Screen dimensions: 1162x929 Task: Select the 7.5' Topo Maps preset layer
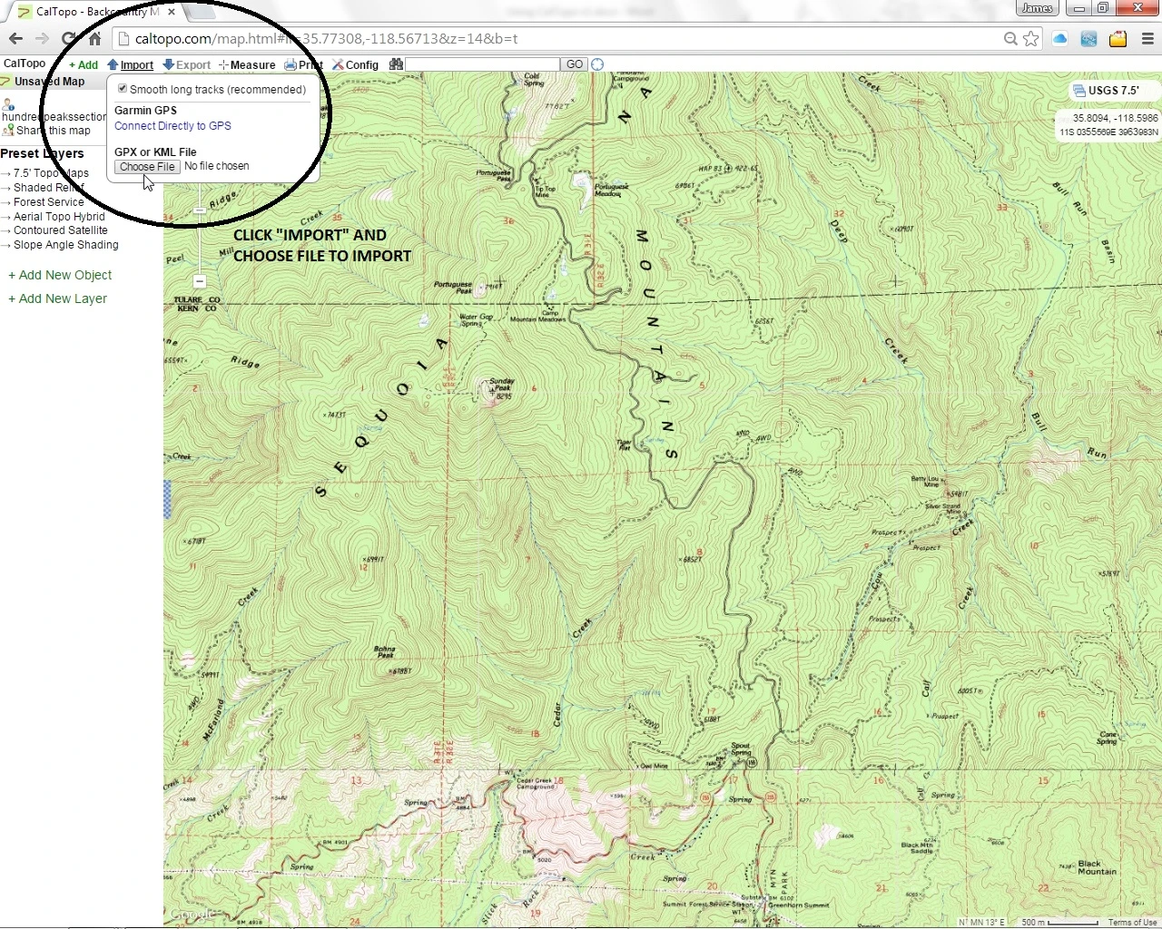pyautogui.click(x=51, y=173)
